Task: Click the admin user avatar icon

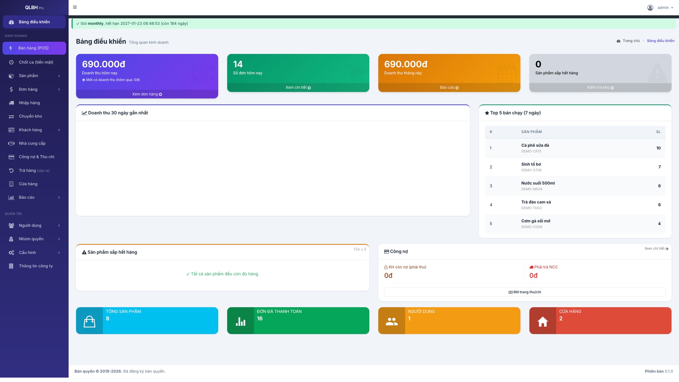Action: point(650,7)
